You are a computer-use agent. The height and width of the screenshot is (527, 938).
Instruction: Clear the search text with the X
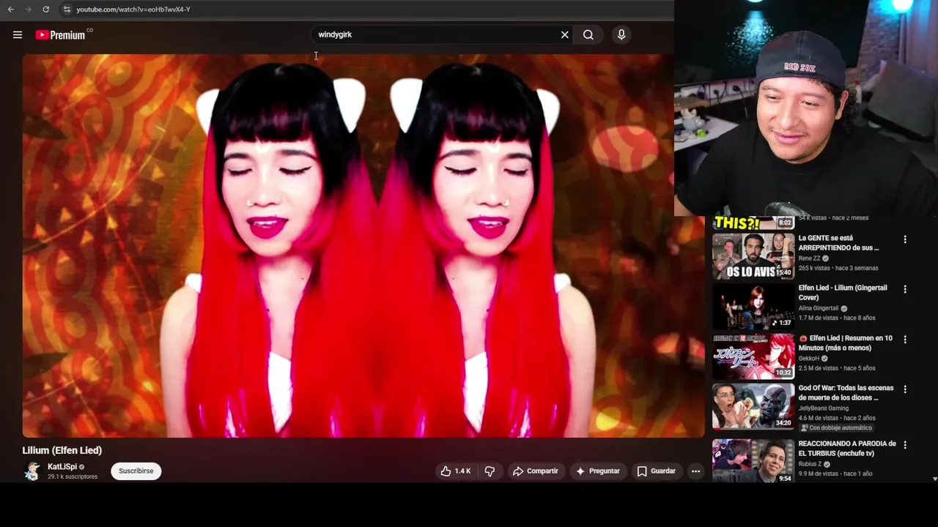point(565,34)
